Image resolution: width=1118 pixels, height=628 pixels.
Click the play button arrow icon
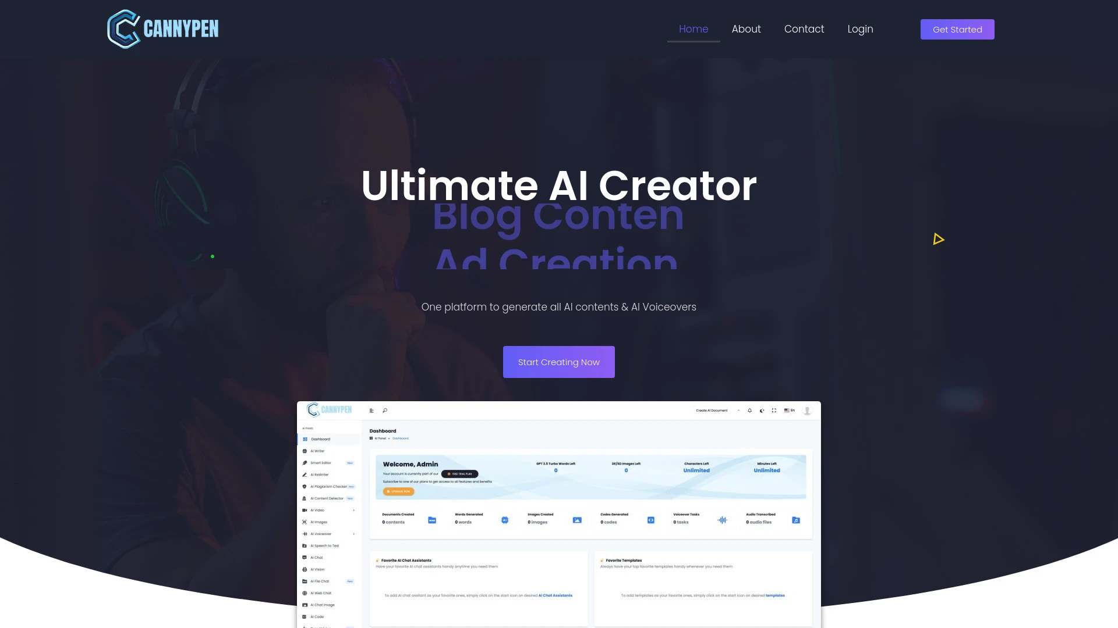[x=938, y=238]
